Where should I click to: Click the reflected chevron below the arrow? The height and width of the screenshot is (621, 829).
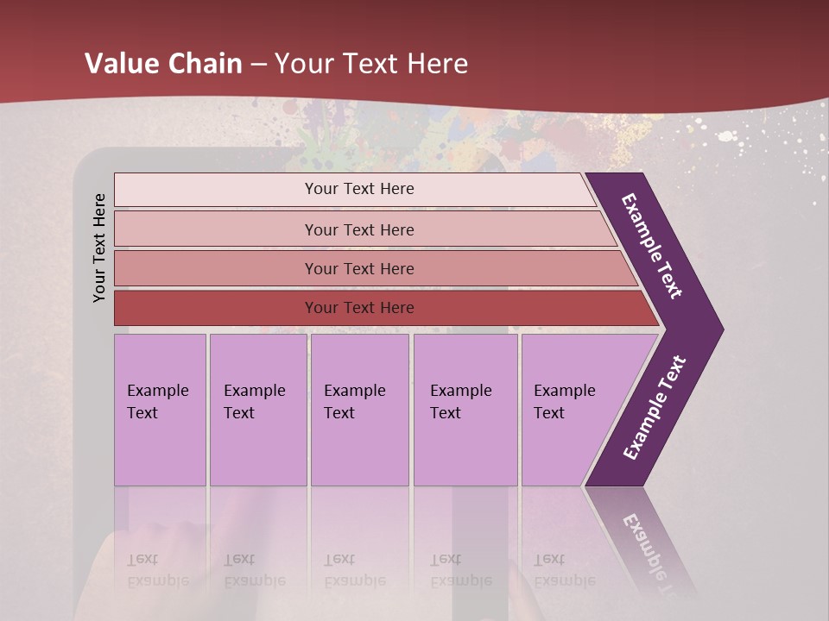[x=648, y=543]
